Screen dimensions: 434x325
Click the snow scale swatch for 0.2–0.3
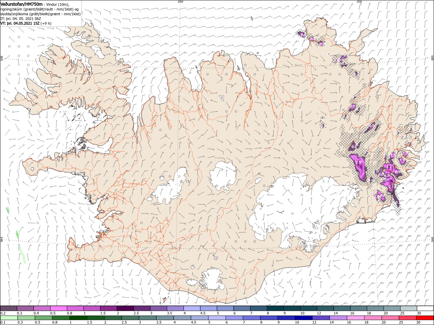tap(8, 308)
